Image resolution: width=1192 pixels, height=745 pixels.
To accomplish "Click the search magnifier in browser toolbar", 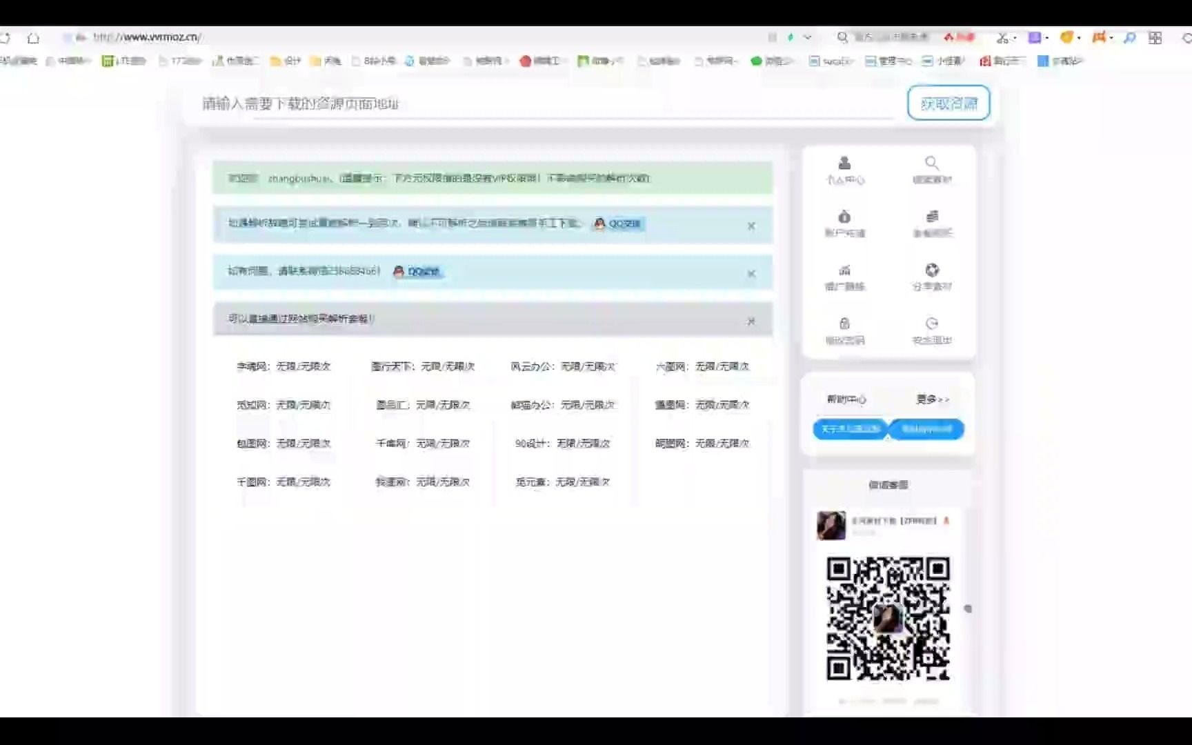I will click(842, 37).
